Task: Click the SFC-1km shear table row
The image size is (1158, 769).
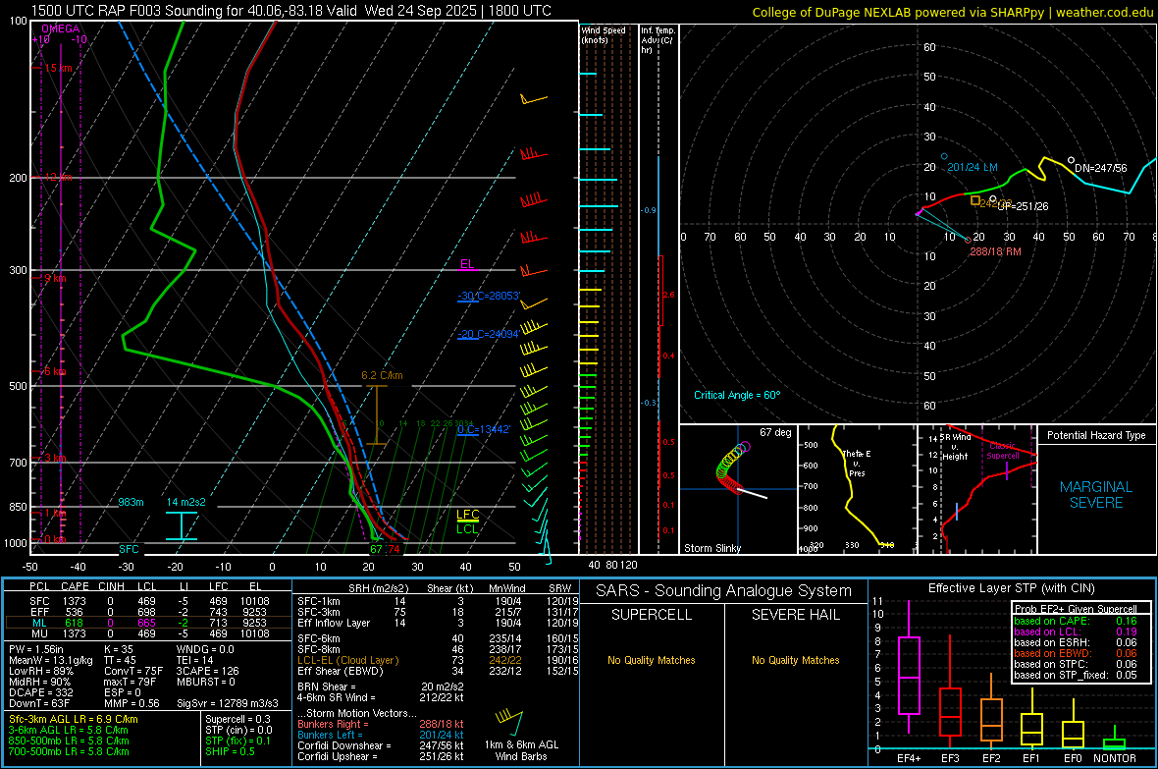Action: 438,601
